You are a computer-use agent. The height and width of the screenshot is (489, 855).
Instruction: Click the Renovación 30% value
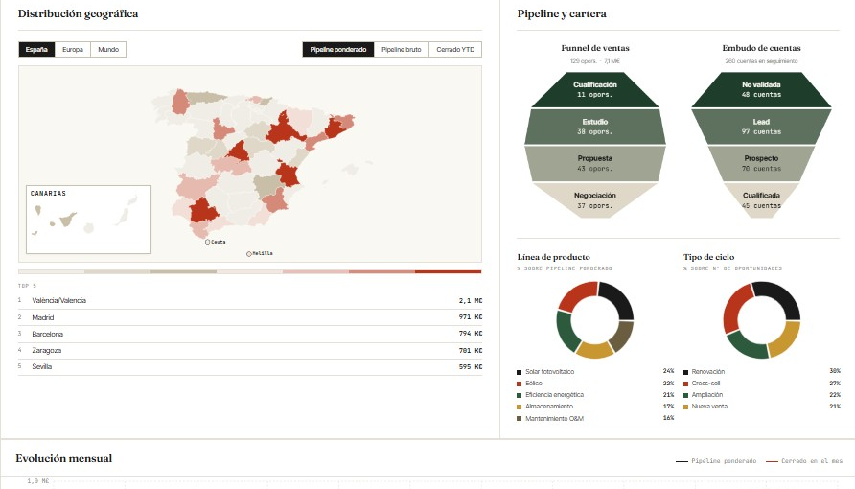click(x=835, y=371)
